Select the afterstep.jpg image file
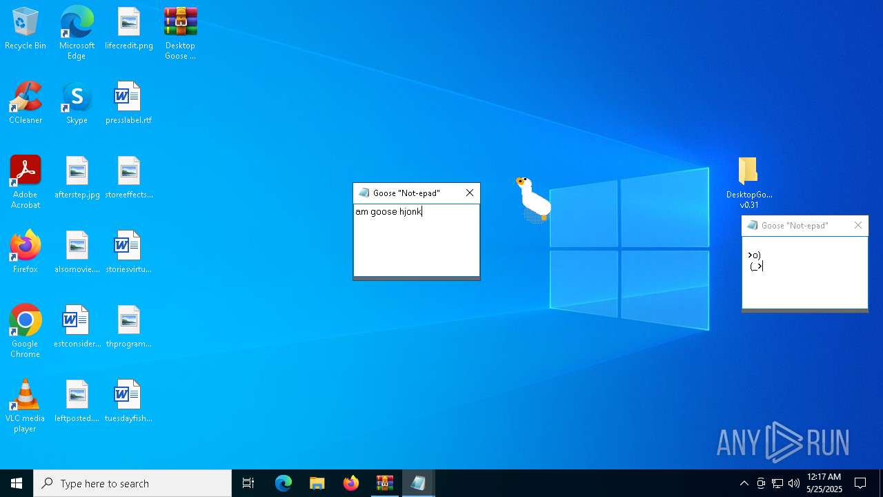The width and height of the screenshot is (883, 497). pos(77,178)
